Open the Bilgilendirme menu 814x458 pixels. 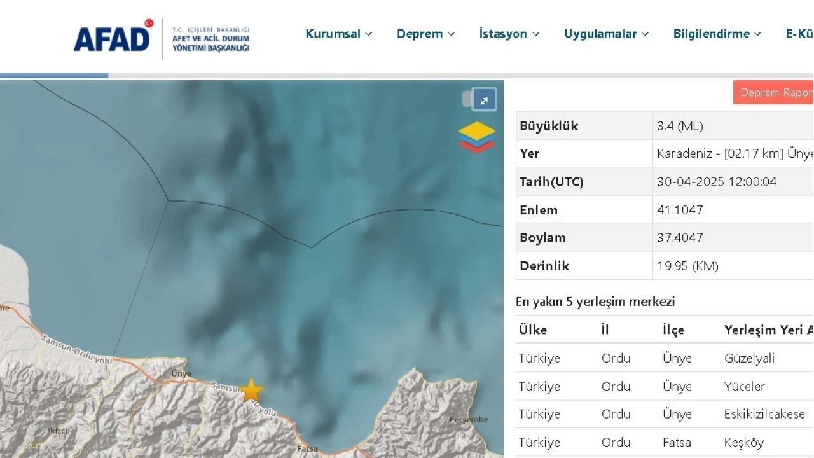pyautogui.click(x=717, y=34)
